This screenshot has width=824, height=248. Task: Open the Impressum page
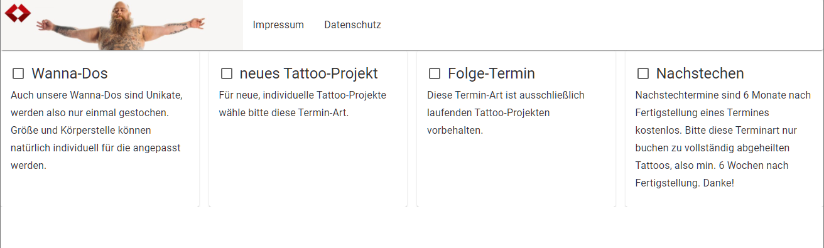(x=278, y=25)
